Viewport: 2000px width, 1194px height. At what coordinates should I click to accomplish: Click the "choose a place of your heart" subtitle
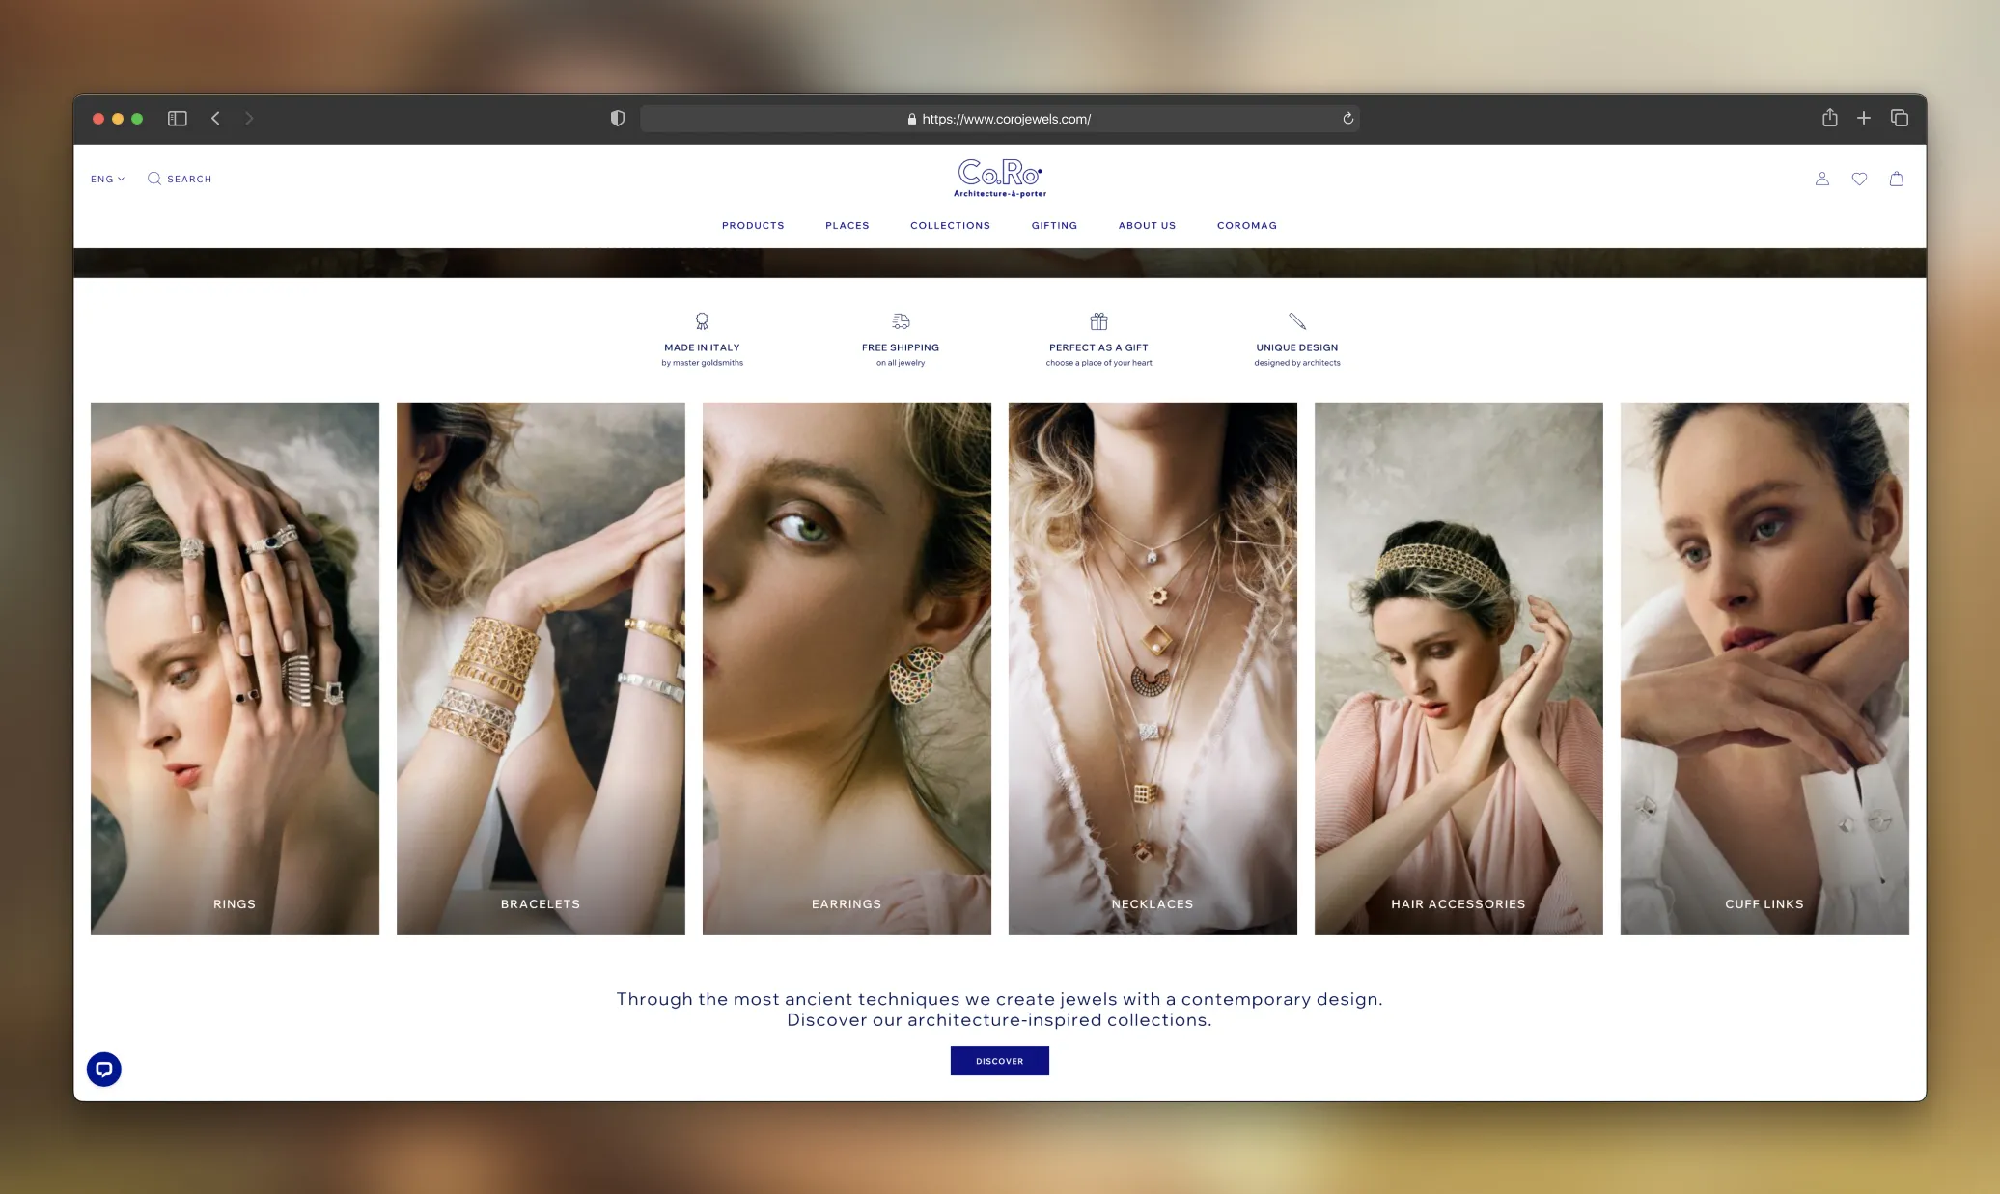1099,363
